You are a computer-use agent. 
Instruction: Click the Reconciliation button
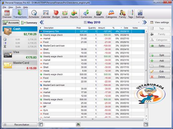[x=20, y=125]
